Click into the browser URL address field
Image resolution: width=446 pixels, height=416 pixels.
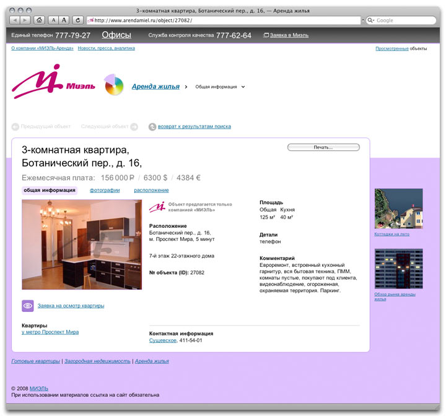(x=223, y=20)
